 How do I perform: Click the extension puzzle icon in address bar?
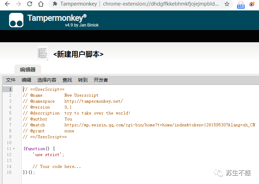tap(55, 3)
